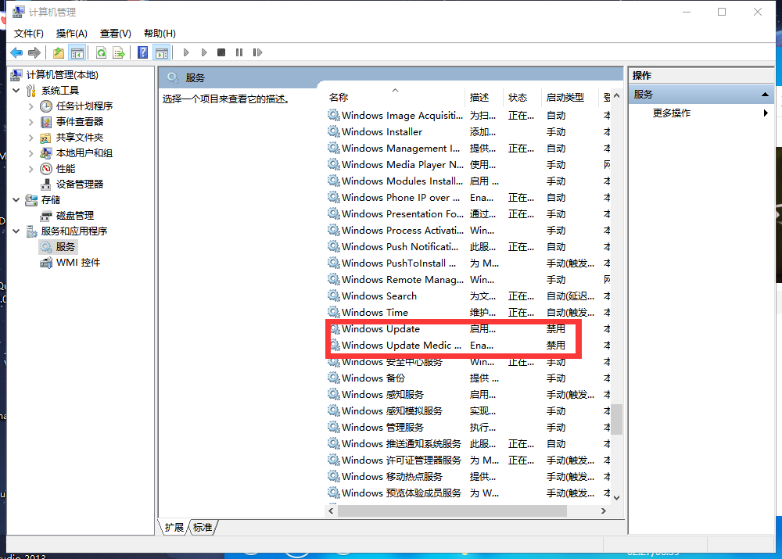Viewport: 782px width, 559px height.
Task: Switch to the 标准 tab
Action: (x=203, y=527)
